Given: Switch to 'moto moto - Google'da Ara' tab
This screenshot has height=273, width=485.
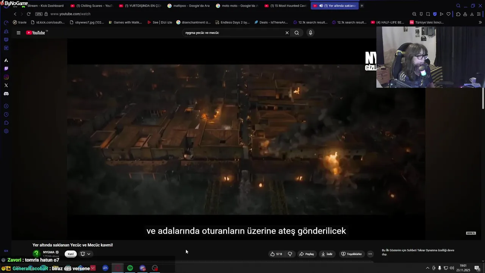Looking at the screenshot, I should (x=237, y=6).
